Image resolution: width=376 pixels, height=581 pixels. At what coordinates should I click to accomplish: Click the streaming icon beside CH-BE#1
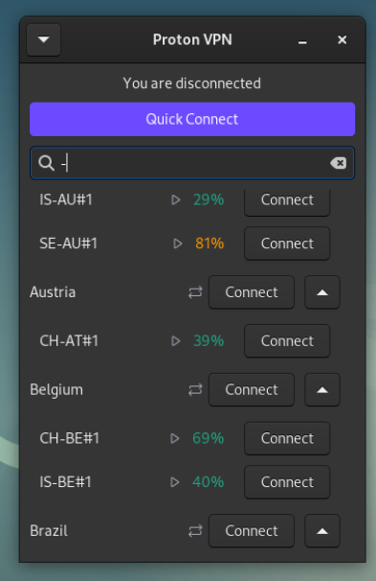pyautogui.click(x=175, y=439)
